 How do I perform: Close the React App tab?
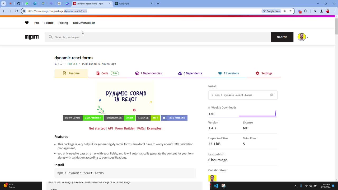[x=152, y=3]
